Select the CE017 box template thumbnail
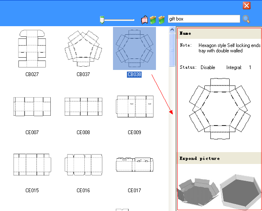The width and height of the screenshot is (262, 211). 135,164
